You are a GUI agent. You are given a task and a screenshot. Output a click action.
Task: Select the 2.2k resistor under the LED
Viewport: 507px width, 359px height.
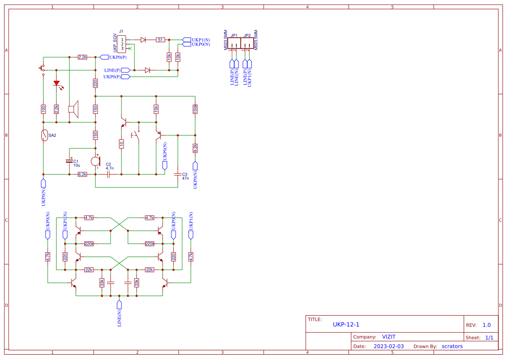tap(56, 109)
